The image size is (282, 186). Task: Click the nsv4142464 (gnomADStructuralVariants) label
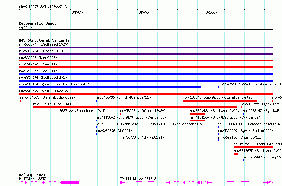tap(54, 84)
